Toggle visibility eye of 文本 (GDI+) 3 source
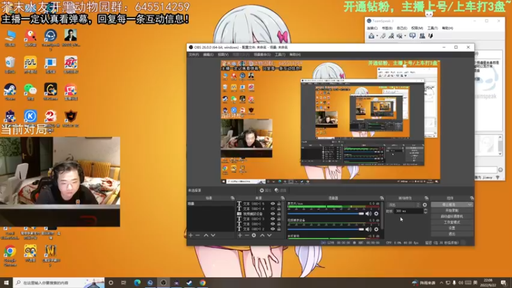 pyautogui.click(x=273, y=219)
